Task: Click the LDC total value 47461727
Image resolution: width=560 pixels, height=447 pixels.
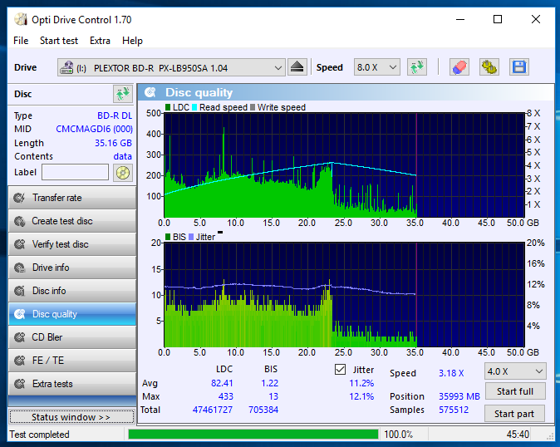Action: (x=213, y=410)
